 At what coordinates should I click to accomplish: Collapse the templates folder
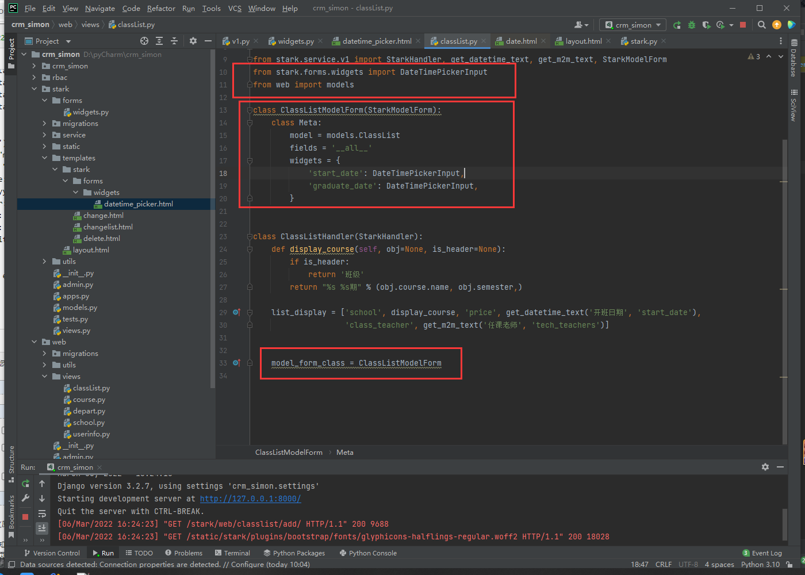click(x=45, y=158)
